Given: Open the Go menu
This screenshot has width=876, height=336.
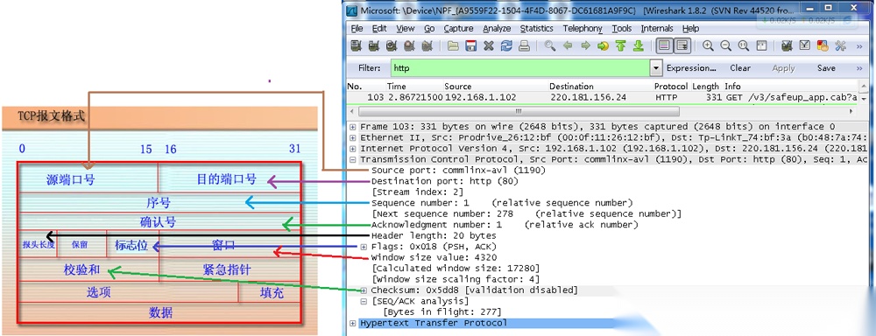Looking at the screenshot, I should 429,29.
